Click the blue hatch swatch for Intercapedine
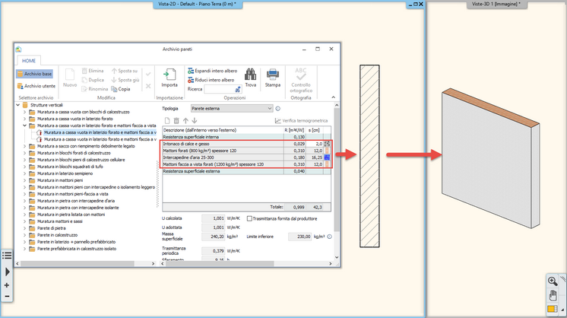The height and width of the screenshot is (318, 567). pos(327,157)
